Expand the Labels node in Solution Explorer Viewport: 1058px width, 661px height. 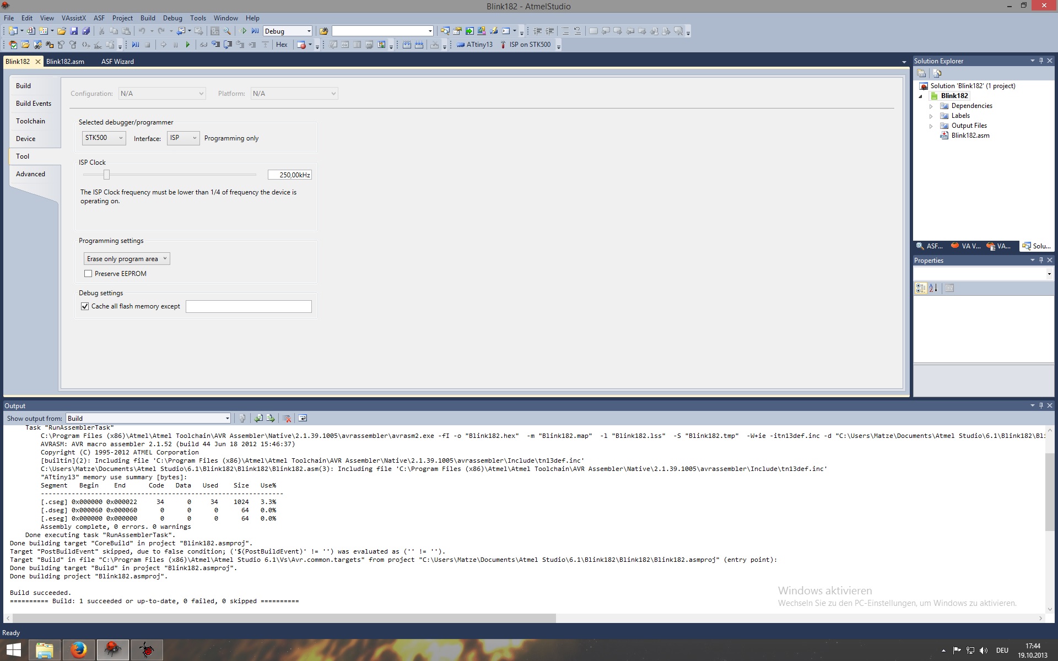[x=931, y=116]
